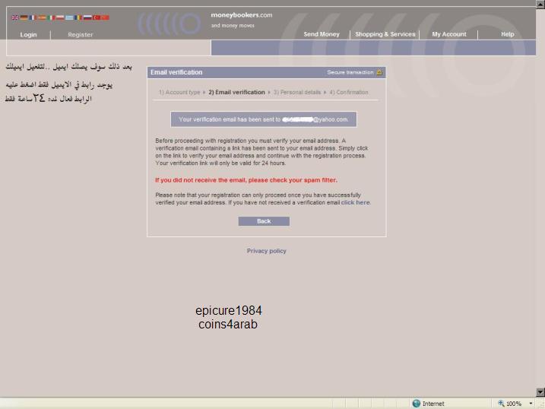This screenshot has width=545, height=409.
Task: Pick the Romanian flag language
Action: coord(78,17)
